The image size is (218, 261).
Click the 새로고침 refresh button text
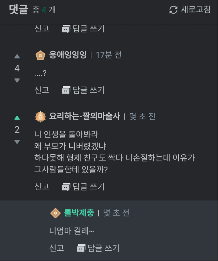[x=195, y=10]
